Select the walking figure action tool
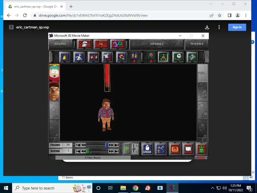The width and height of the screenshot is (257, 193). pos(79,57)
